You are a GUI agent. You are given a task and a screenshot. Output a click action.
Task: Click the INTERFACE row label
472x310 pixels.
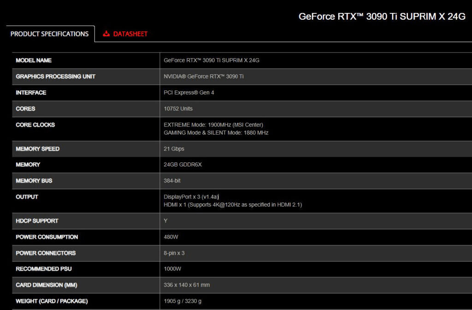(31, 92)
